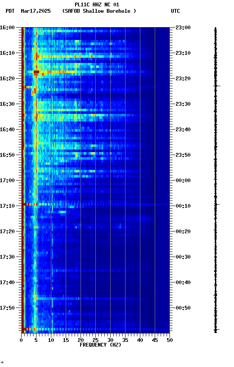
Task: Click the 23:30 UTC time label
Action: coord(183,104)
